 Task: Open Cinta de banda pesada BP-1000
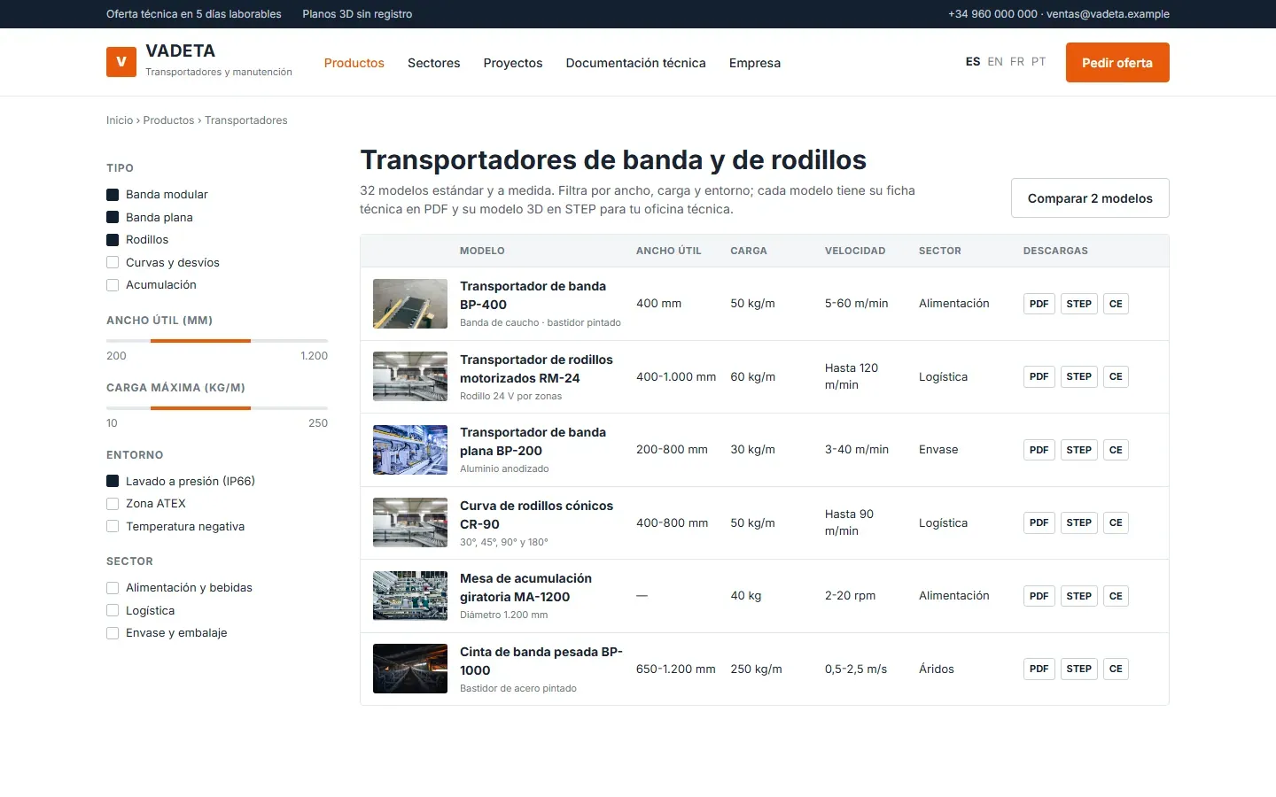(x=541, y=661)
